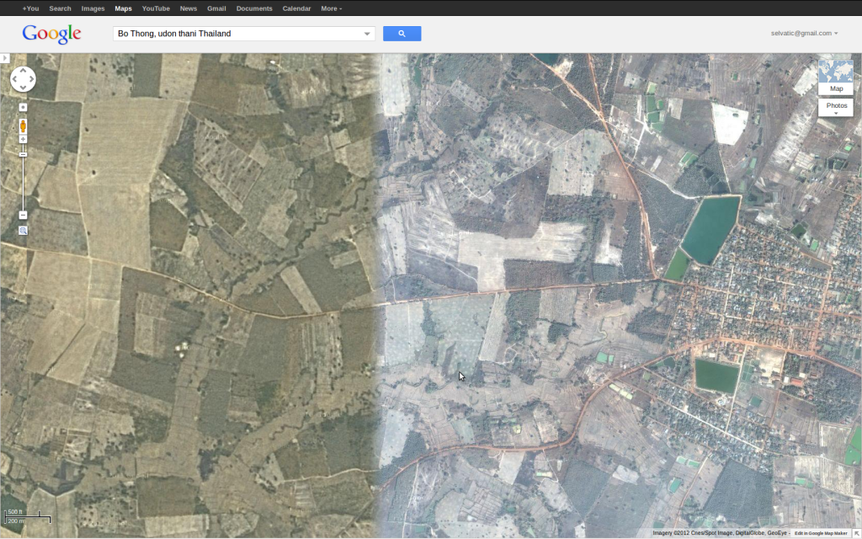Switch to Map view thumbnail

(835, 77)
